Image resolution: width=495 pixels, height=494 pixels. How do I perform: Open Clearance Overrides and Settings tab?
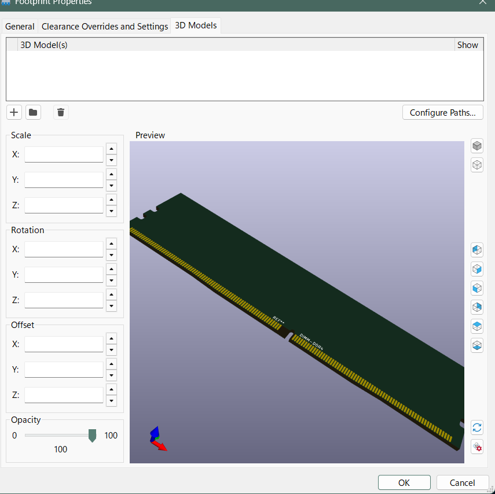click(105, 27)
